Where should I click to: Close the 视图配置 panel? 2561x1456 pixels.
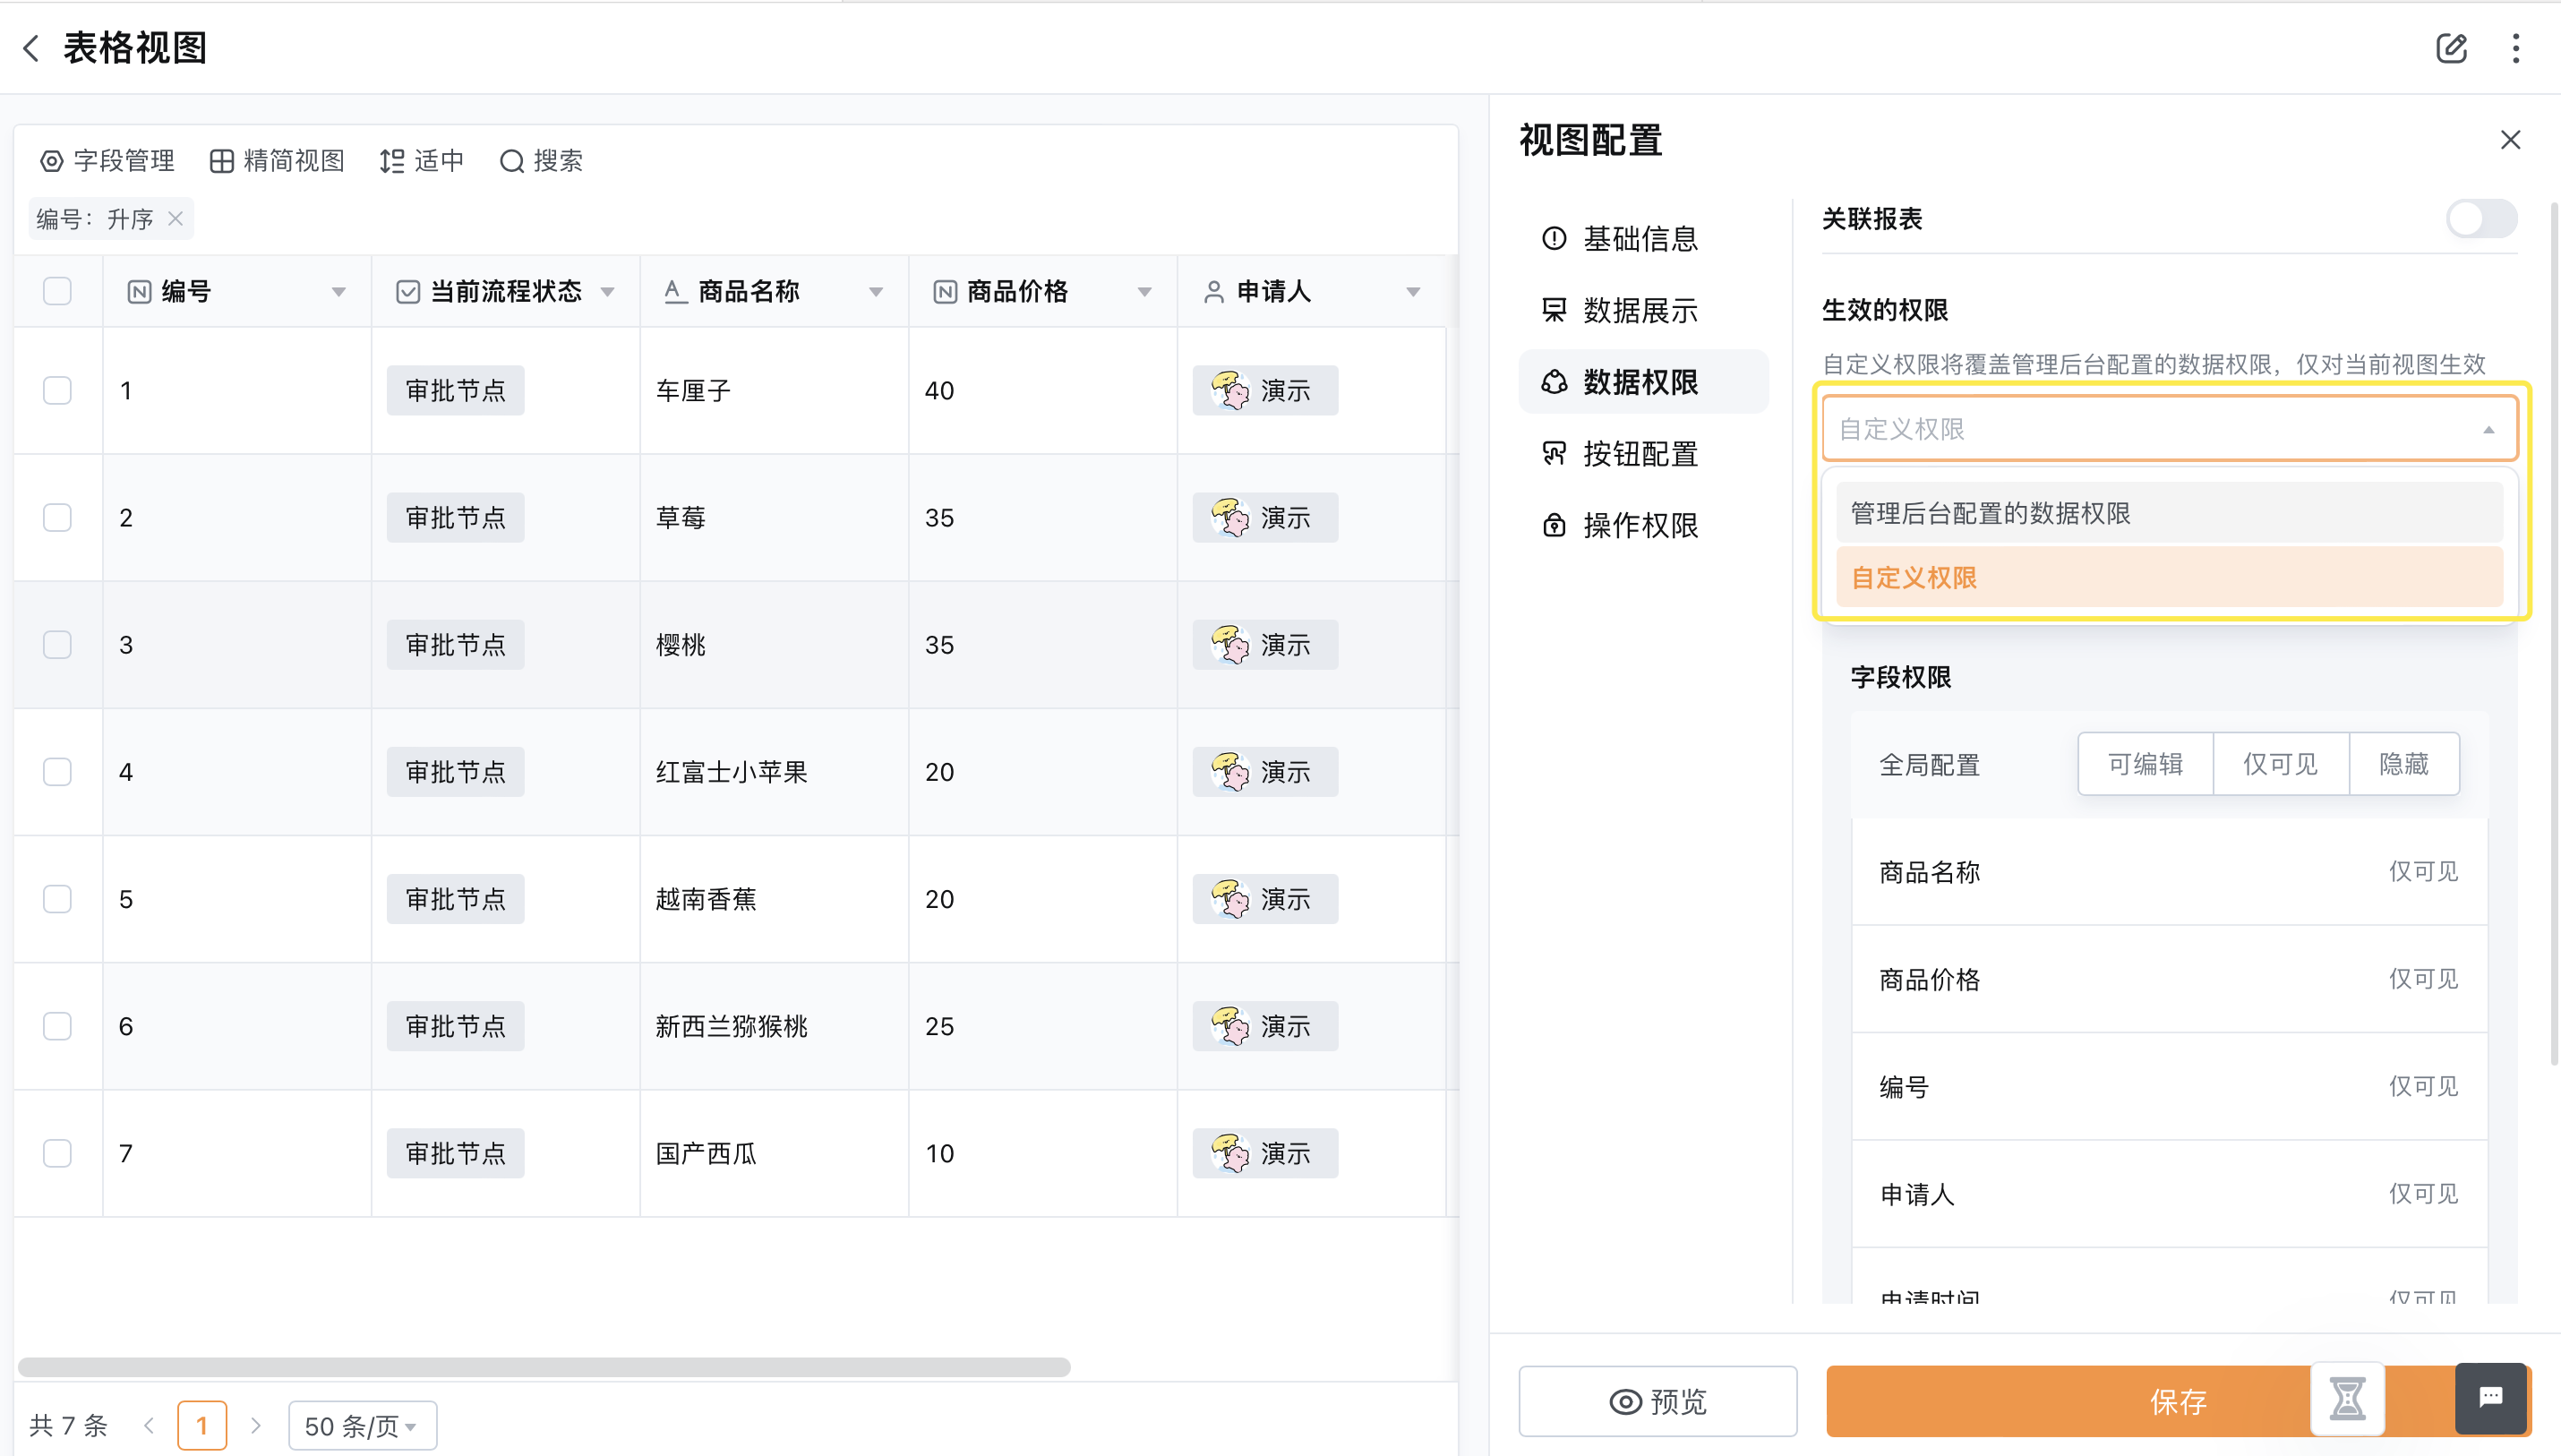(x=2510, y=140)
